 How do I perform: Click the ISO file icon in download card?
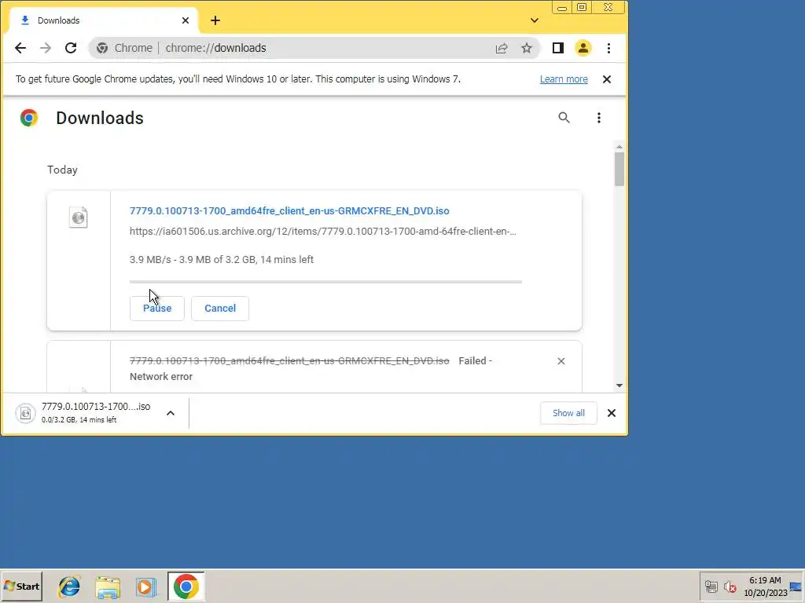click(x=78, y=217)
